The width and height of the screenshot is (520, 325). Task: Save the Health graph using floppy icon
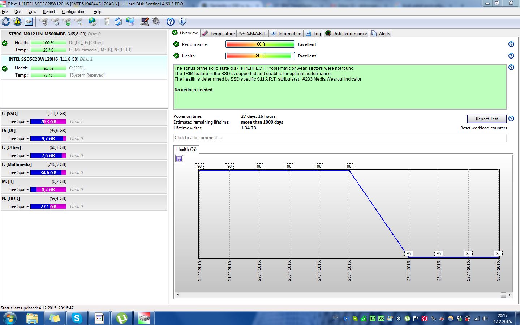pos(179,159)
